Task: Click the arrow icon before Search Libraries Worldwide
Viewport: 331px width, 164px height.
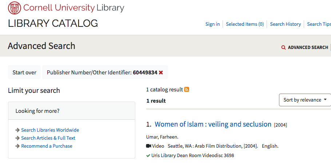Action: (17, 130)
